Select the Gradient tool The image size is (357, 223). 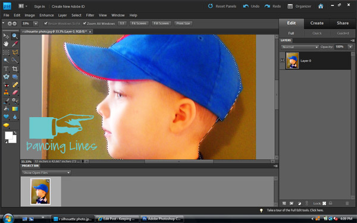[15, 109]
